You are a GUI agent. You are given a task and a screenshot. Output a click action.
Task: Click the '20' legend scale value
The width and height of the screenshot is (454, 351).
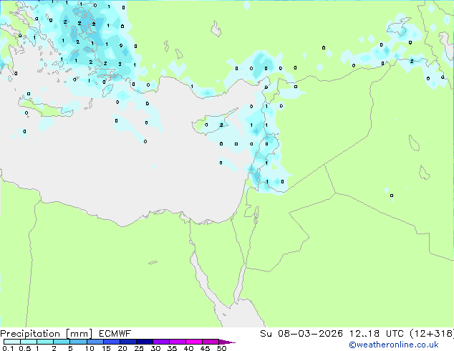pos(122,348)
